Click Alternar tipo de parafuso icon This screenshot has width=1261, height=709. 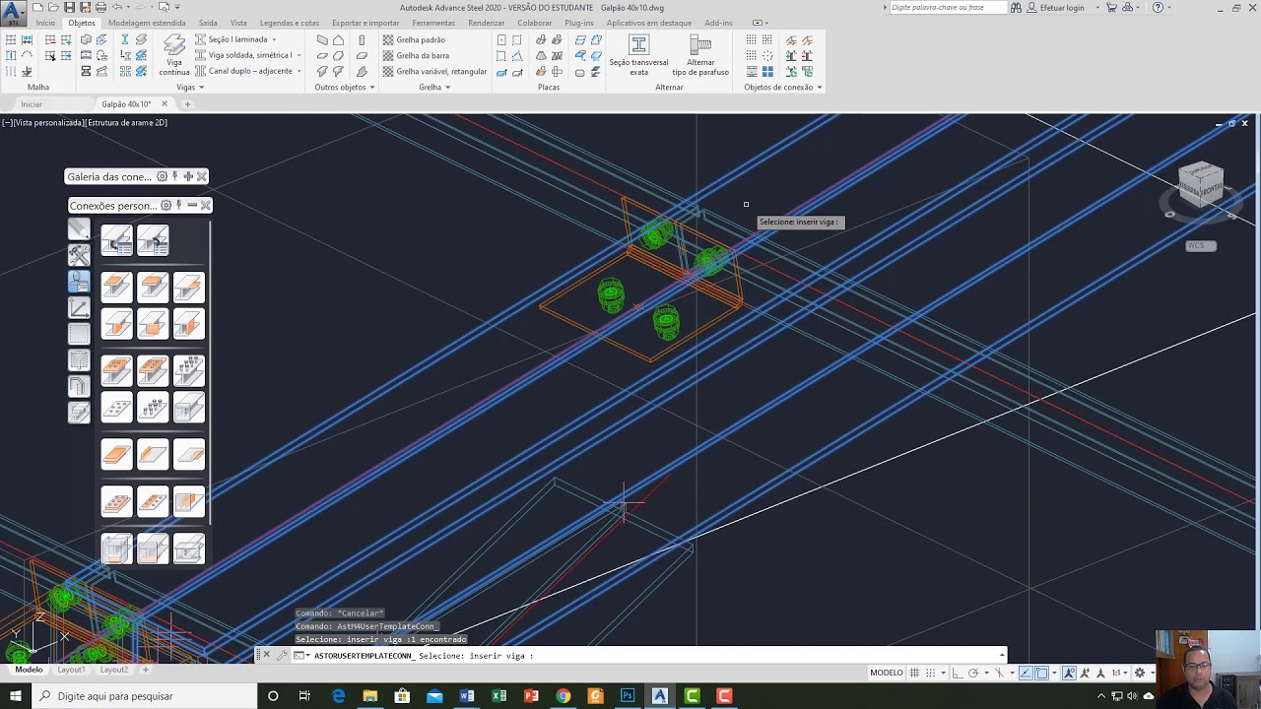point(700,55)
